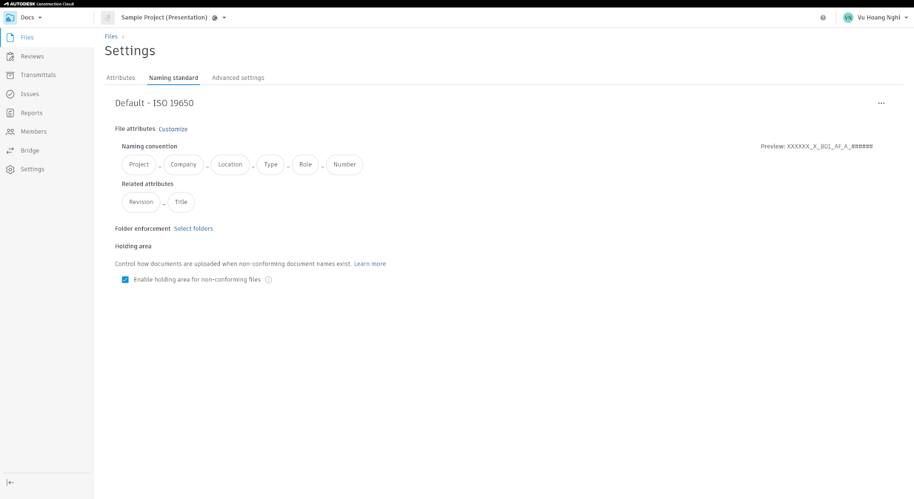Screen dimensions: 914x499
Task: Select the Naming standard tab
Action: click(x=174, y=78)
